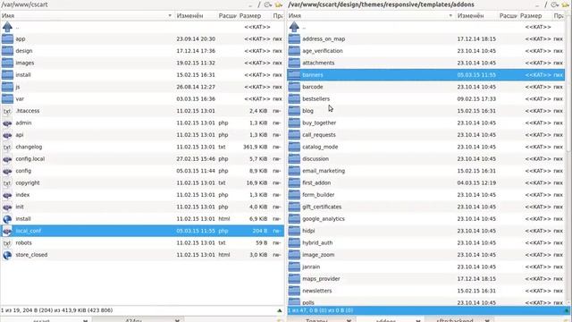Click the left pane root '/' button
The image size is (572, 322).
[x=259, y=4]
